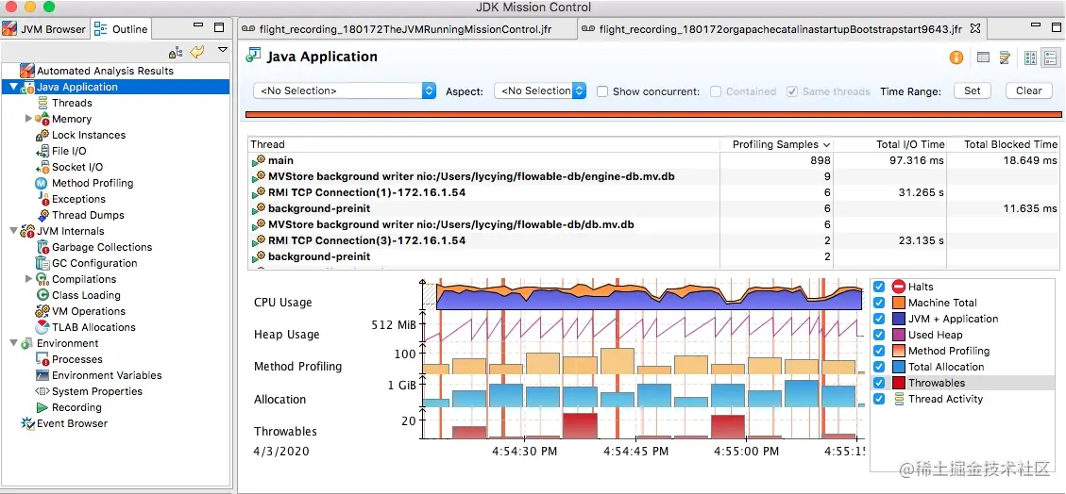Click the Memory page icon
The height and width of the screenshot is (494, 1066).
click(x=42, y=120)
